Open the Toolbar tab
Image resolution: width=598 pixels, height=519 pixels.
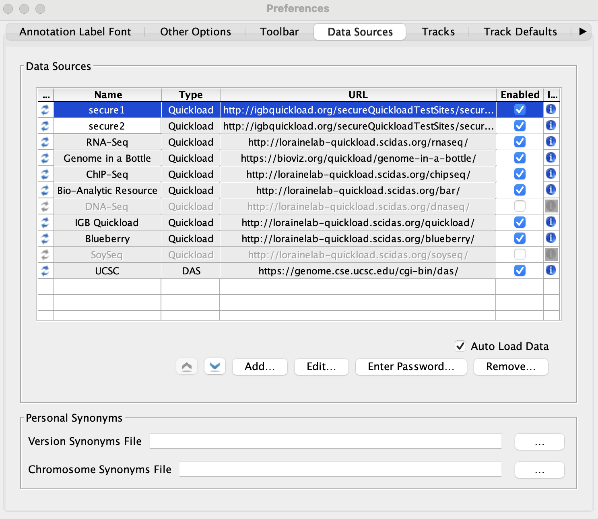coord(279,32)
